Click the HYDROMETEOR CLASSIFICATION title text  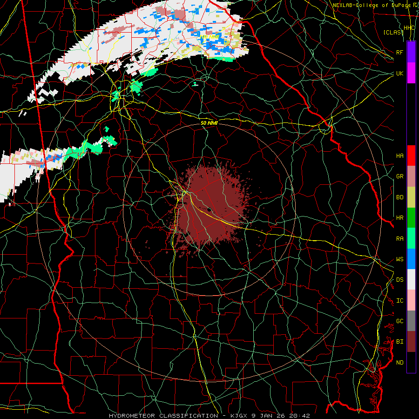coord(163,416)
